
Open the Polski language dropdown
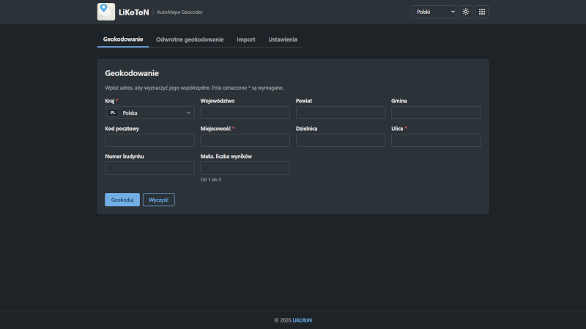click(434, 12)
